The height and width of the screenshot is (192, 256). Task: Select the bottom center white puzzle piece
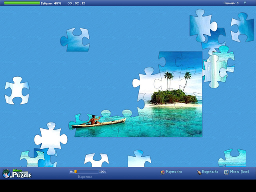[x=139, y=159]
